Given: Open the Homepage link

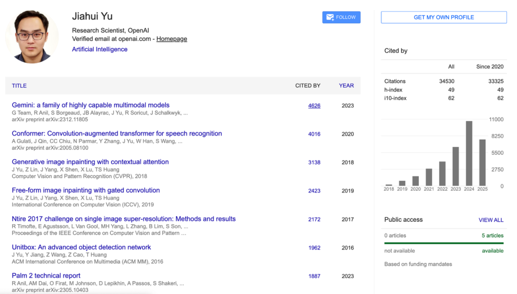Looking at the screenshot, I should pyautogui.click(x=171, y=39).
